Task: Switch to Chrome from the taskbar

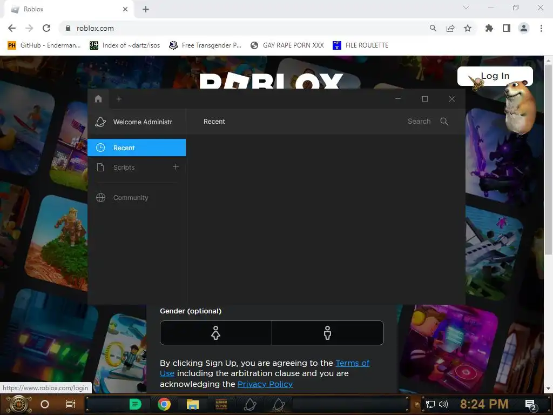Action: point(164,404)
